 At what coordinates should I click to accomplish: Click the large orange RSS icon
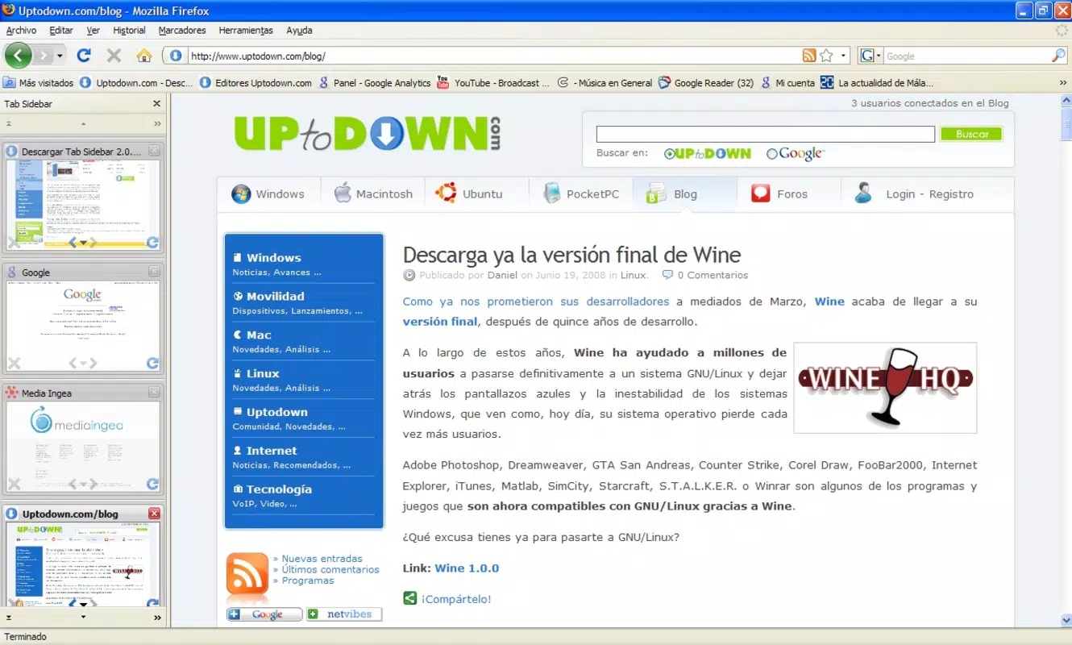pyautogui.click(x=247, y=575)
